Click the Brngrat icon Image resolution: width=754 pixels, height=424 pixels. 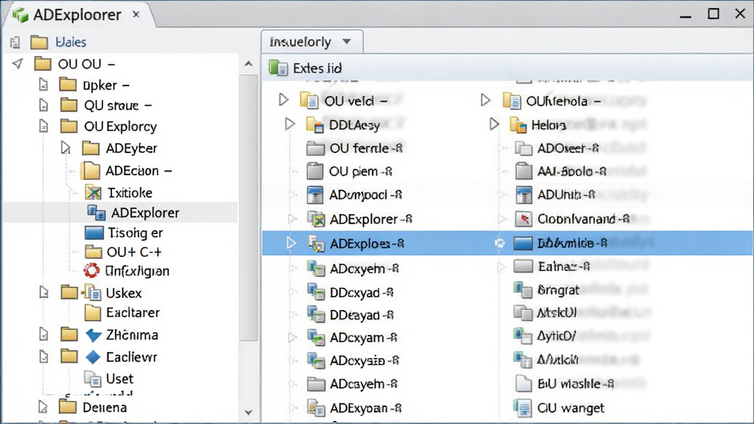[x=522, y=289]
